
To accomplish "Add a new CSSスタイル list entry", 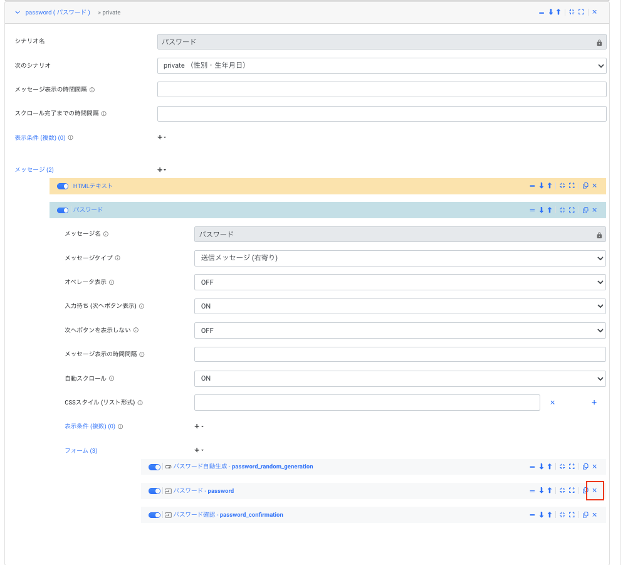I will (x=594, y=403).
